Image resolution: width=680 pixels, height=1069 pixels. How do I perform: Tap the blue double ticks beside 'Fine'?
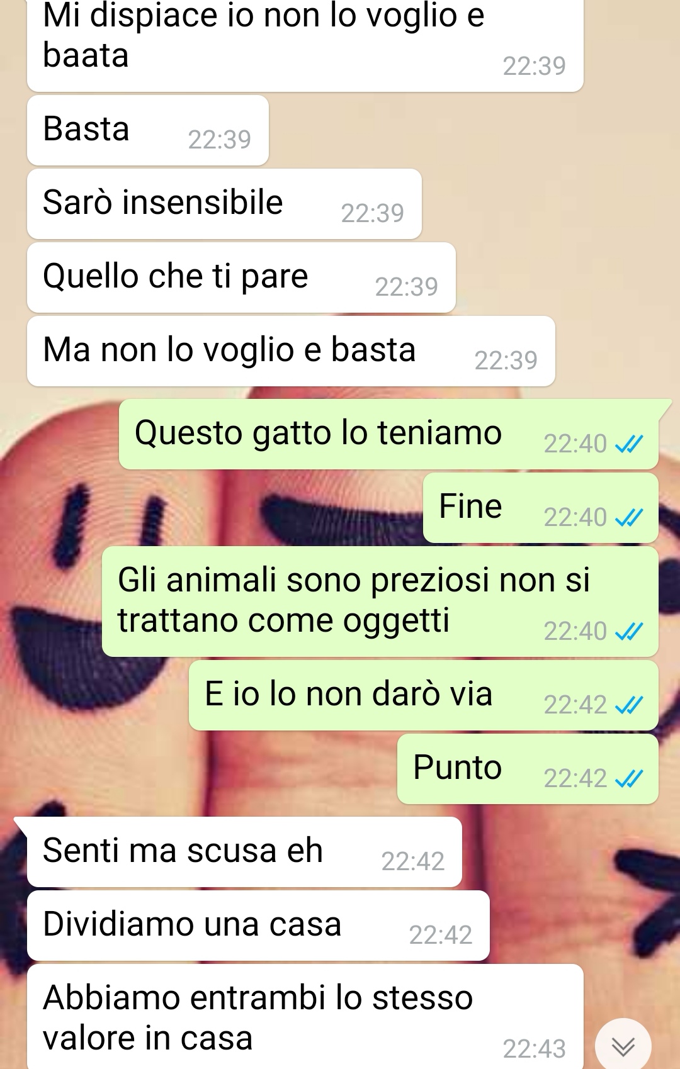(x=629, y=518)
